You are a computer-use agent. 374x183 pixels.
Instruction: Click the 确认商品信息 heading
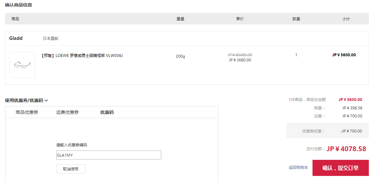click(x=19, y=5)
